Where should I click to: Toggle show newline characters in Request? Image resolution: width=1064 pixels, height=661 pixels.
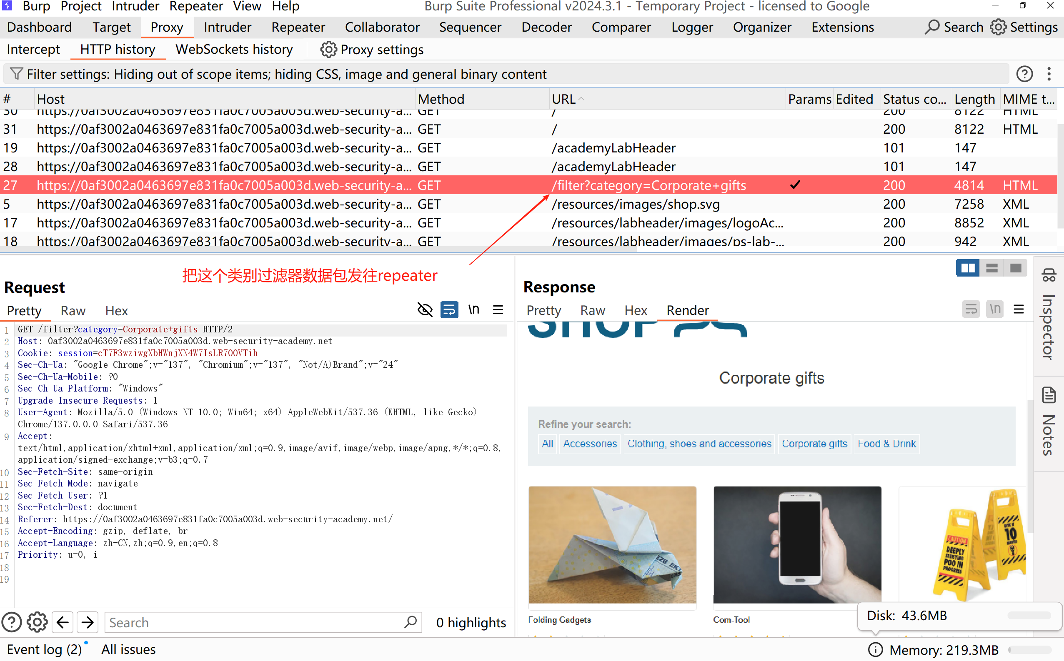[x=473, y=310]
